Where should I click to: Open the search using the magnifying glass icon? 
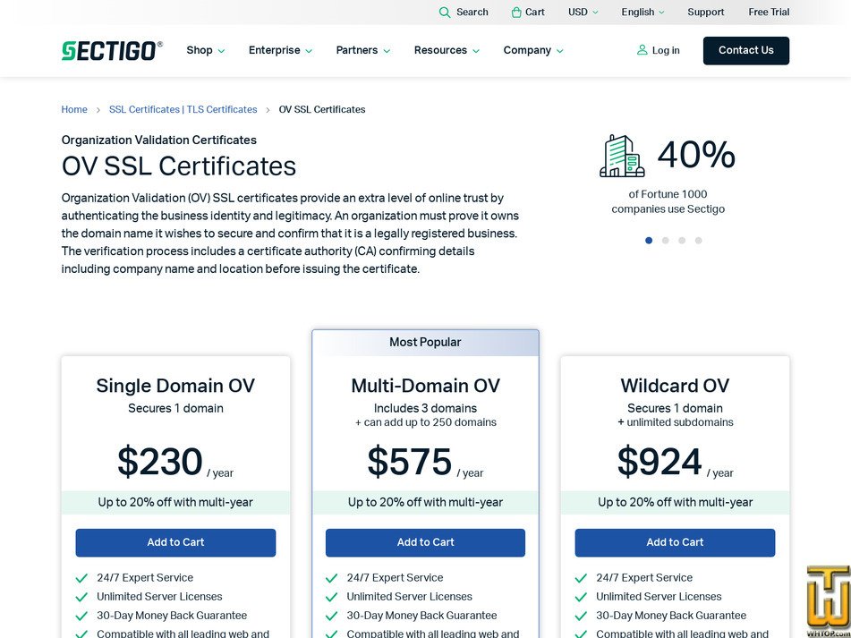[x=445, y=12]
